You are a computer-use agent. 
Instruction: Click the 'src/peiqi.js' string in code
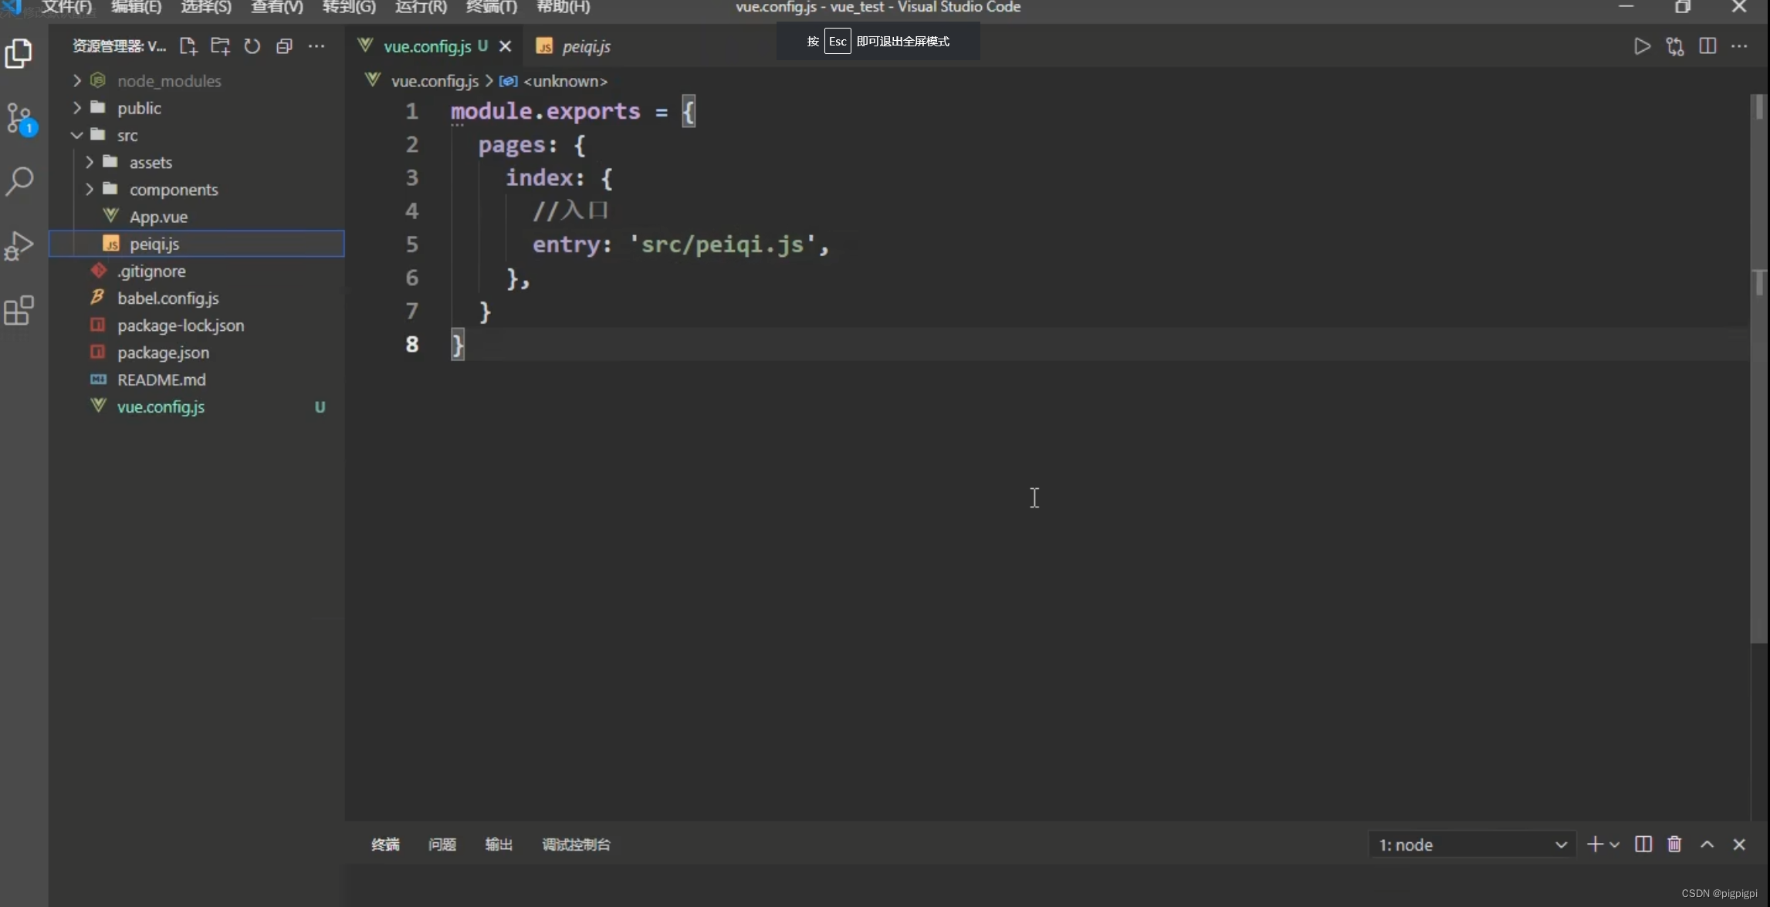click(723, 244)
